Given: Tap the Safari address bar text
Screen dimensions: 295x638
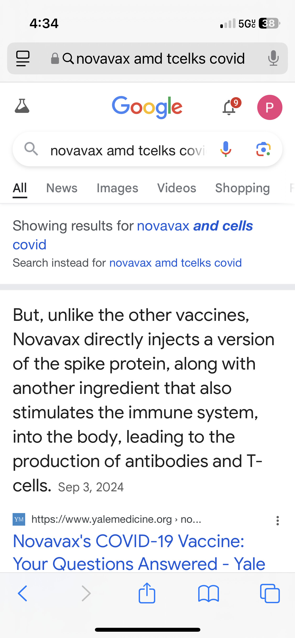Looking at the screenshot, I should [x=160, y=58].
